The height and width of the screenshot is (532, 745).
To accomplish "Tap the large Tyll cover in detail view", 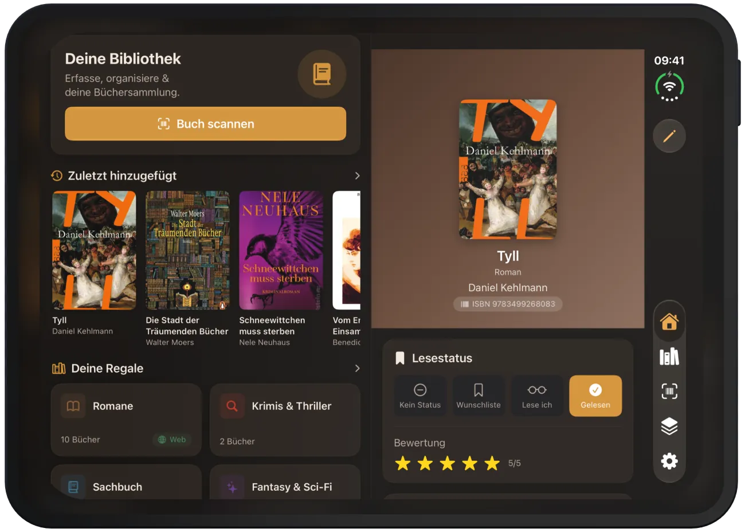I will [508, 169].
